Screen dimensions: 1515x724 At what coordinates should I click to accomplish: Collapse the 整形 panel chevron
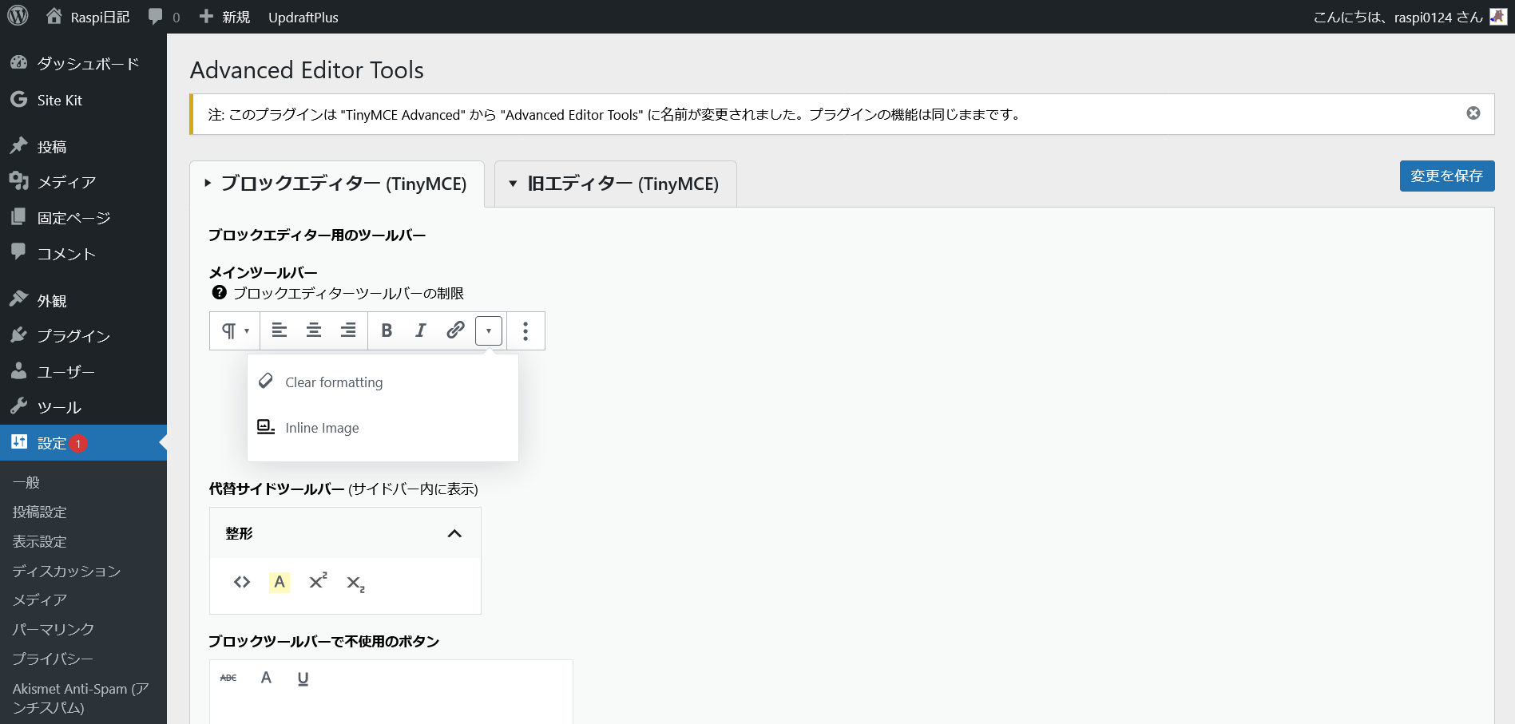[454, 533]
